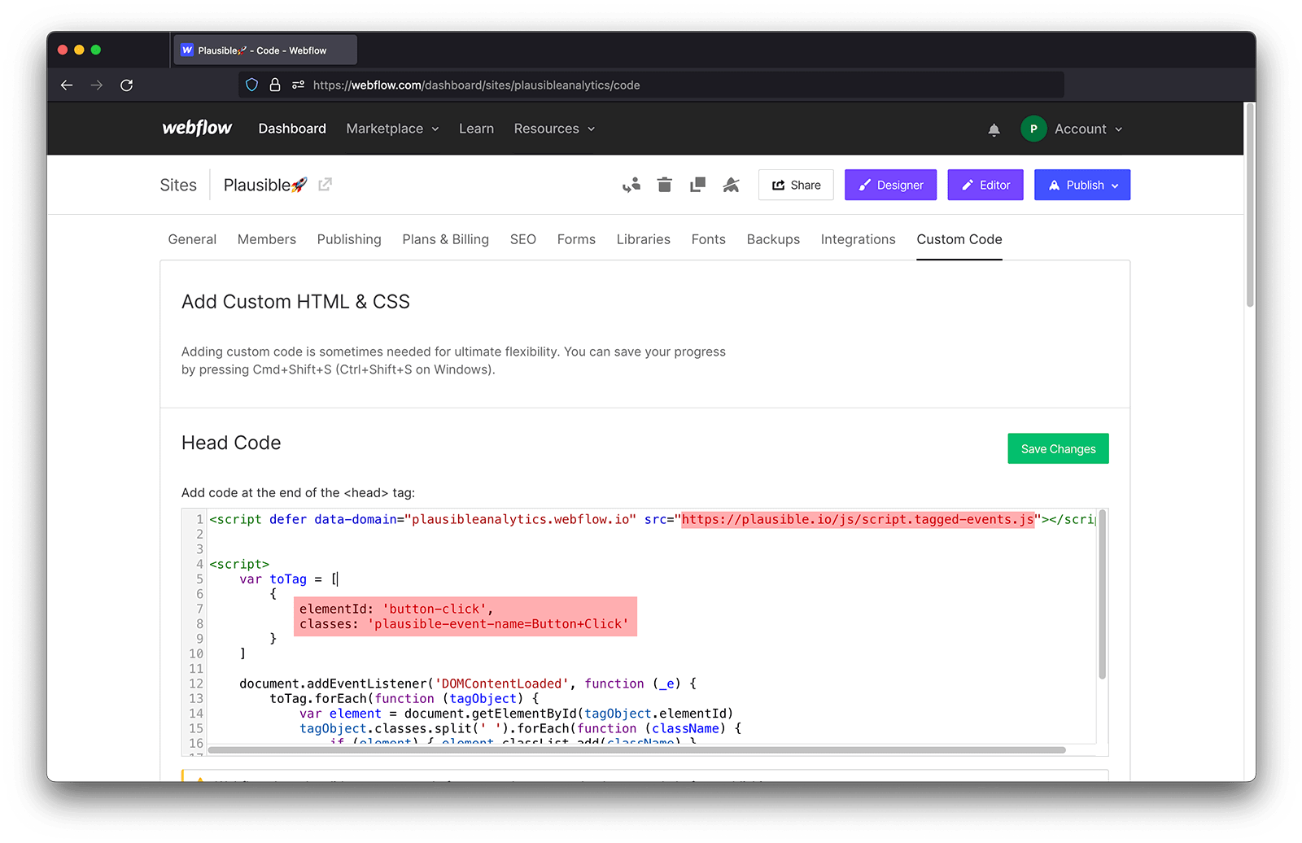Click the Save Changes button

pyautogui.click(x=1058, y=448)
